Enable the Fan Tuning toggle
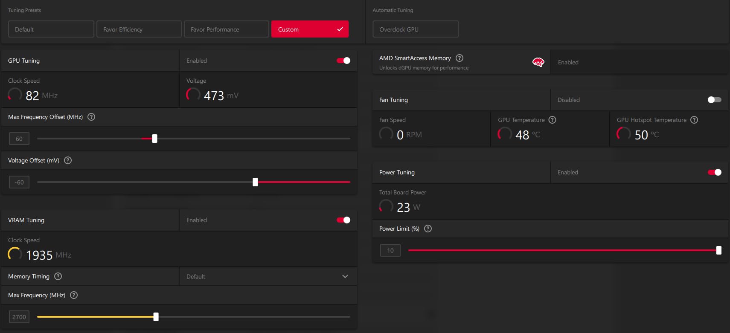The image size is (730, 333). [714, 100]
